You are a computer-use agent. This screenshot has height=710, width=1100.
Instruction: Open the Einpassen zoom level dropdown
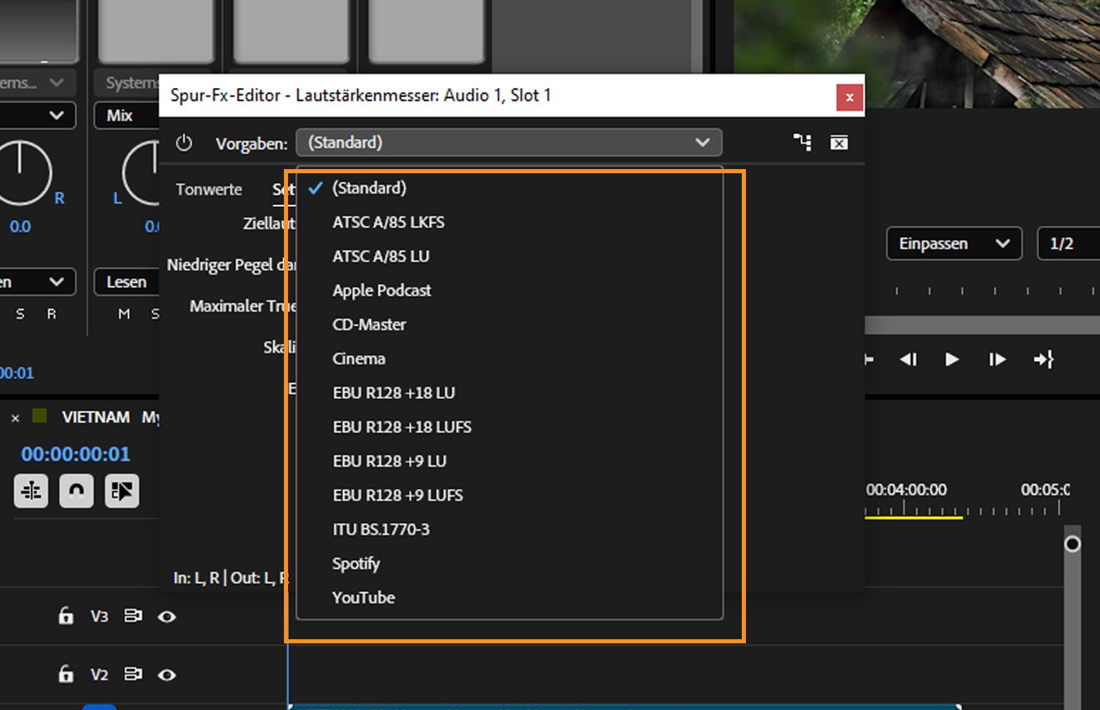954,244
